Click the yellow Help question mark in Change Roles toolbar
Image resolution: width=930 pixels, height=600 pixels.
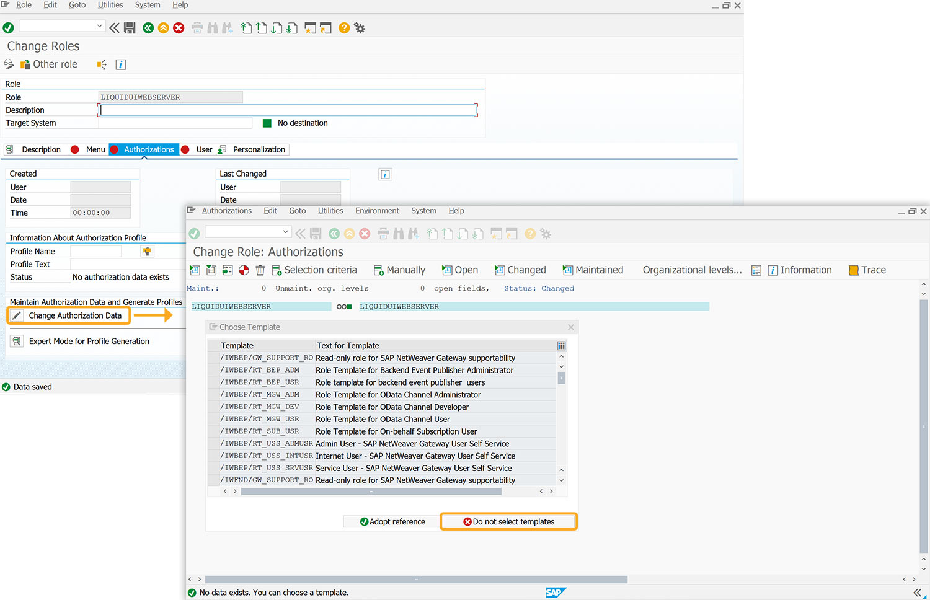click(344, 28)
